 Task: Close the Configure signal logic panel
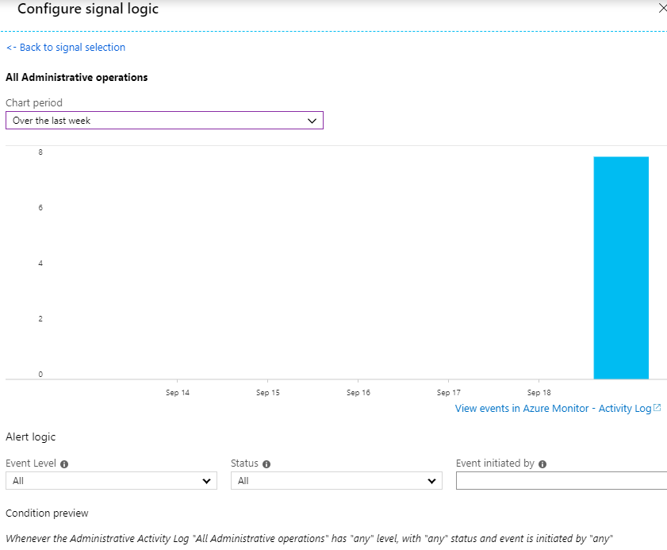coord(662,9)
